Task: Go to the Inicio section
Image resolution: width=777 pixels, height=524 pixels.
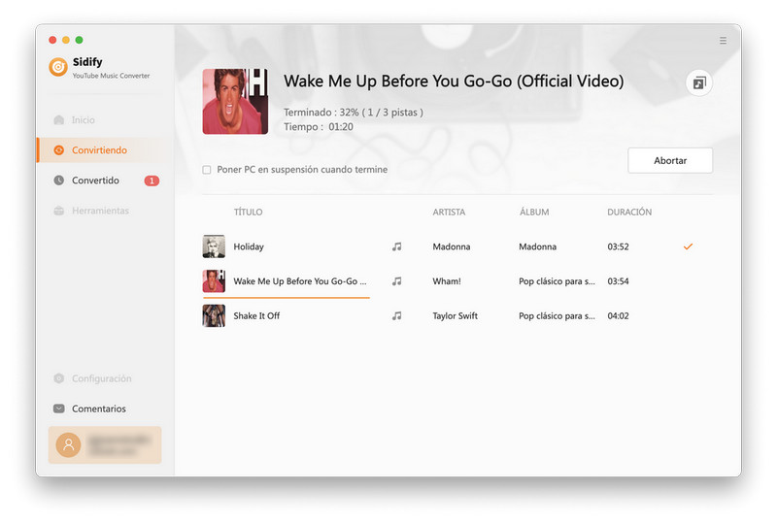Action: pos(105,120)
